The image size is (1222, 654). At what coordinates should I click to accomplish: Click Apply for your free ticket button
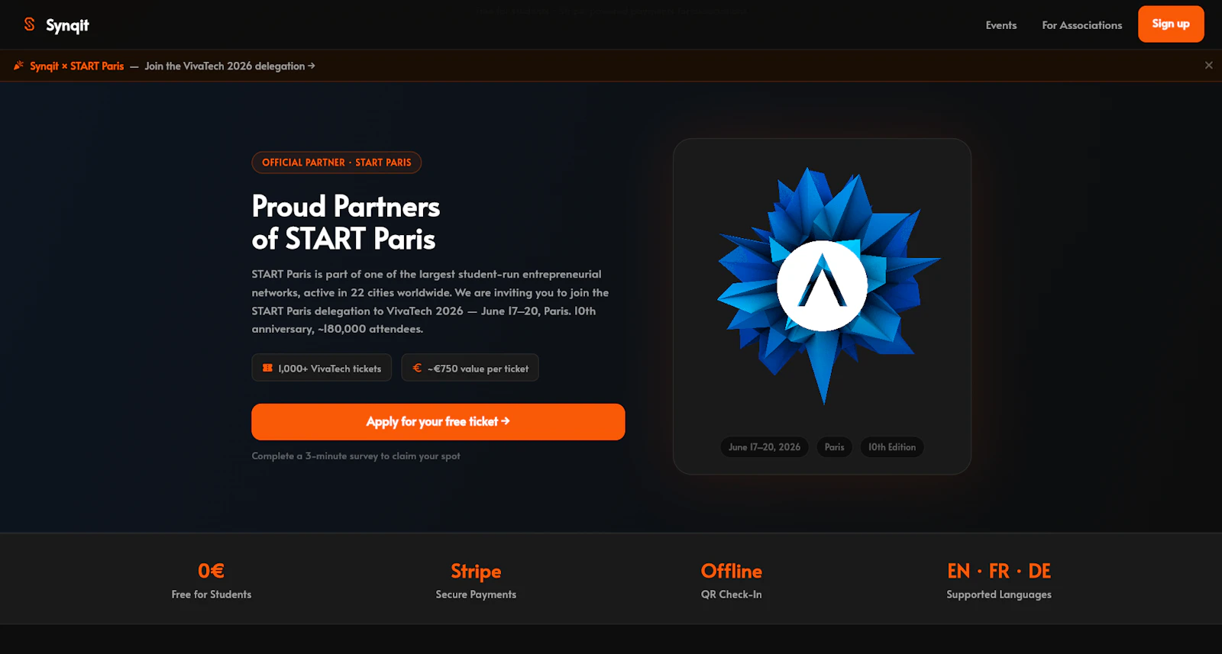pos(438,422)
